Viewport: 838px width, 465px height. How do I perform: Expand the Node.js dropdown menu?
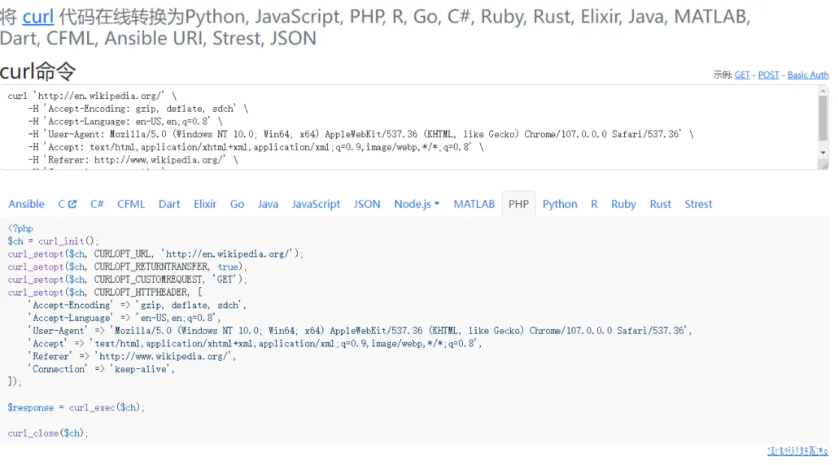[416, 204]
